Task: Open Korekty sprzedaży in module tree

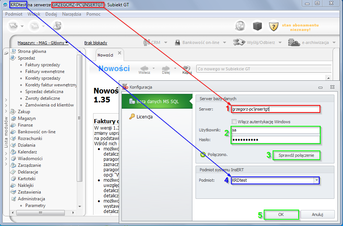Action: click(x=43, y=78)
